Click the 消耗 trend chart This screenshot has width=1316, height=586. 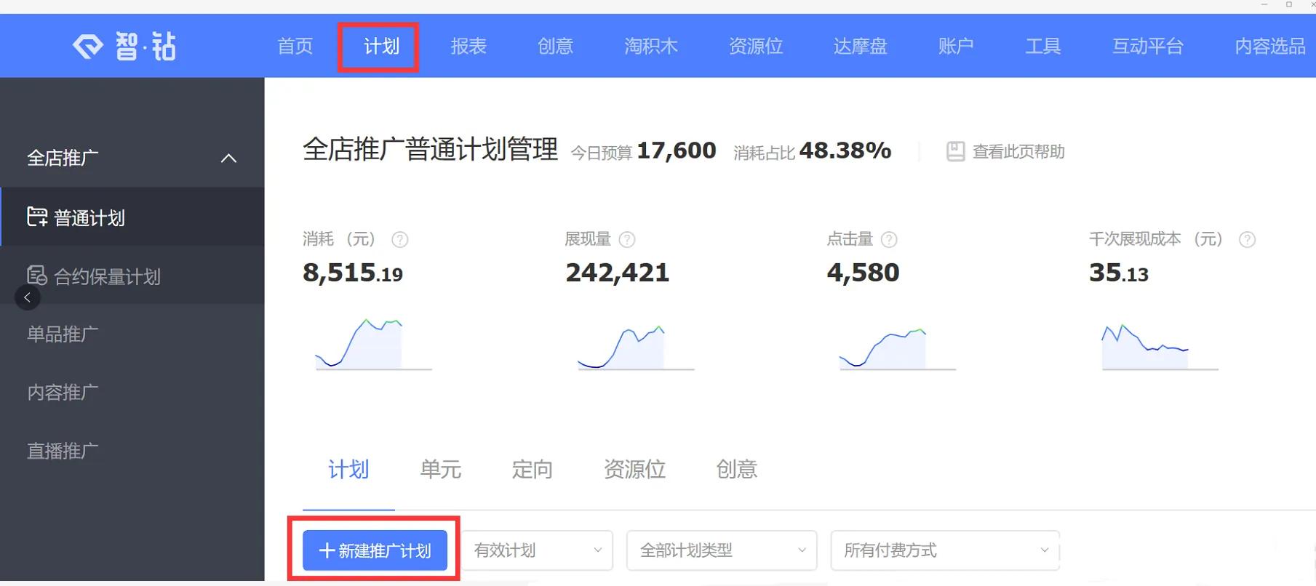click(373, 344)
